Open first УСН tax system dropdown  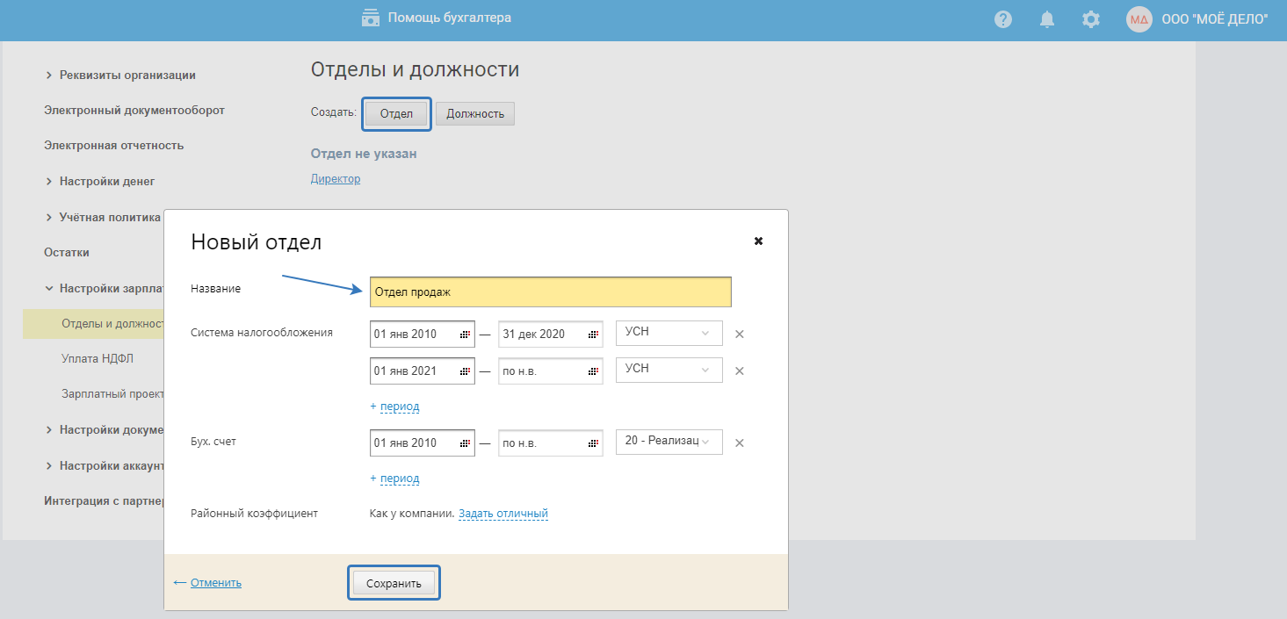(669, 334)
